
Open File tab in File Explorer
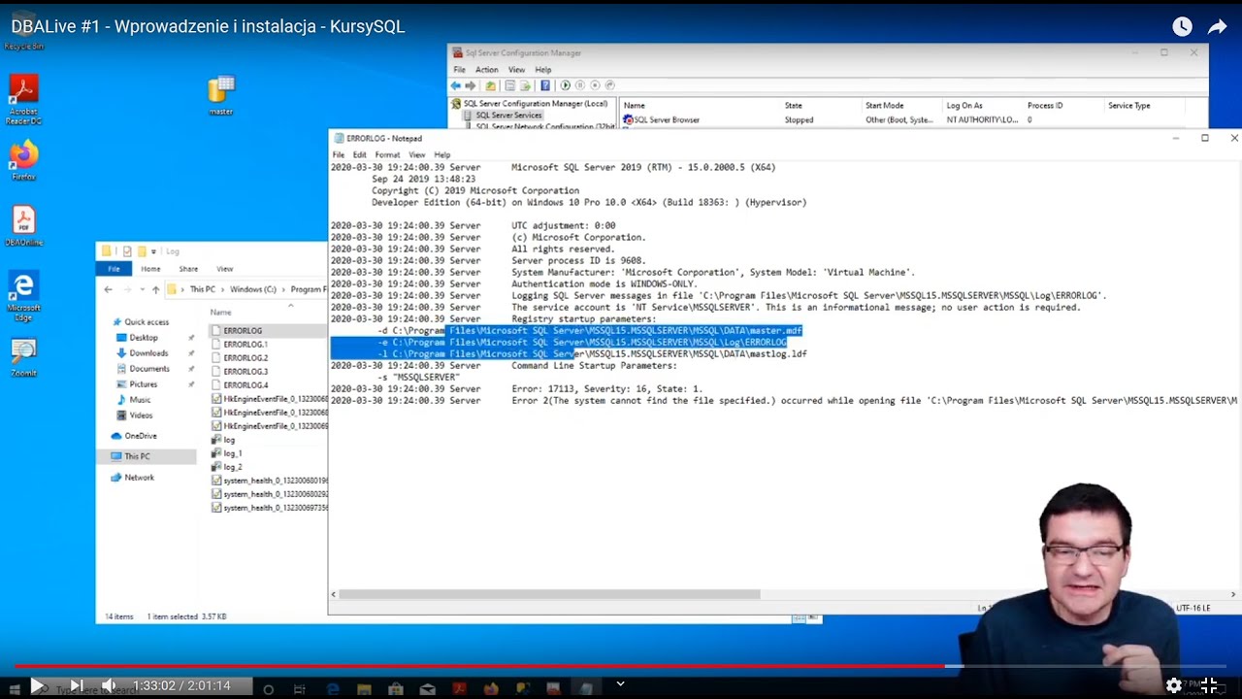(114, 269)
